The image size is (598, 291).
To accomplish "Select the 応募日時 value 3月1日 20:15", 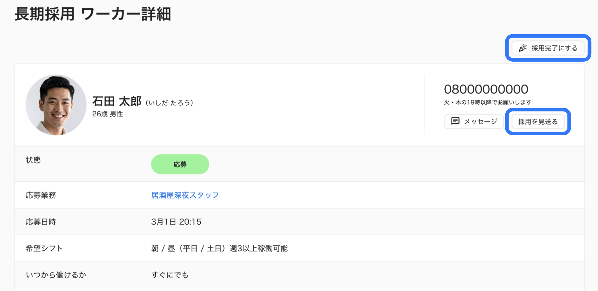I will [176, 222].
